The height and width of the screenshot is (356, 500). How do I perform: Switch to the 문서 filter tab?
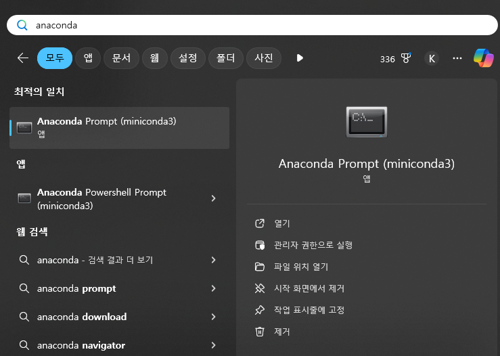tap(121, 58)
